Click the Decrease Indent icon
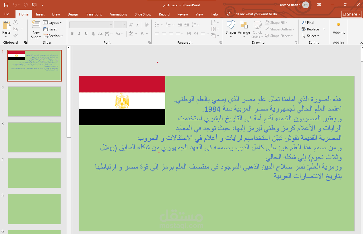Image resolution: width=363 pixels, height=234 pixels. (180, 25)
